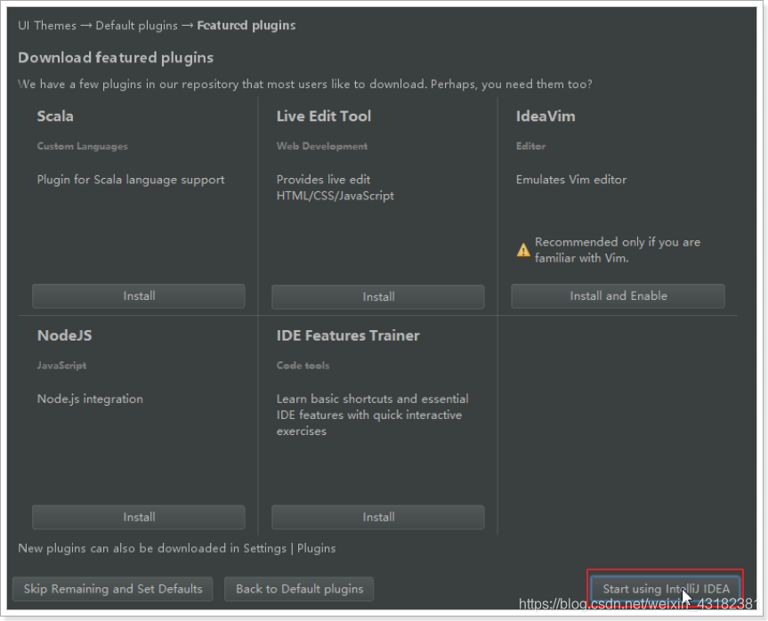
Task: Click the Web Development category label
Action: pyautogui.click(x=322, y=146)
